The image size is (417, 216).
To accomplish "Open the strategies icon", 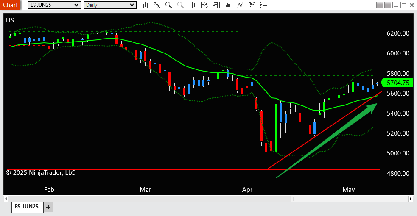I will 252,5.
